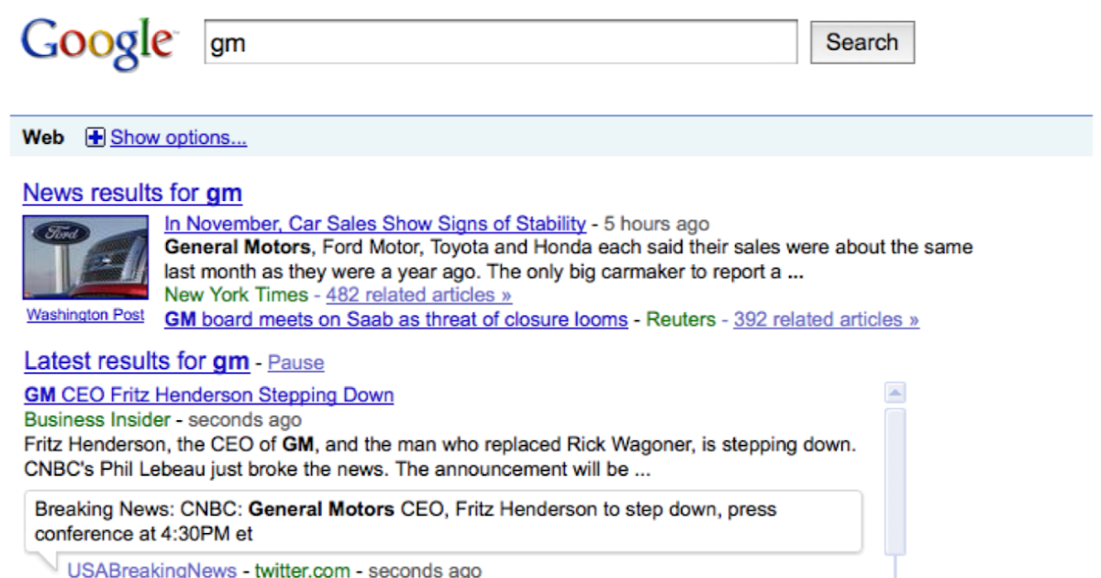This screenshot has height=578, width=1101.
Task: Open 'GM CEO Fritz Henderson Stepping Down' article
Action: click(209, 395)
